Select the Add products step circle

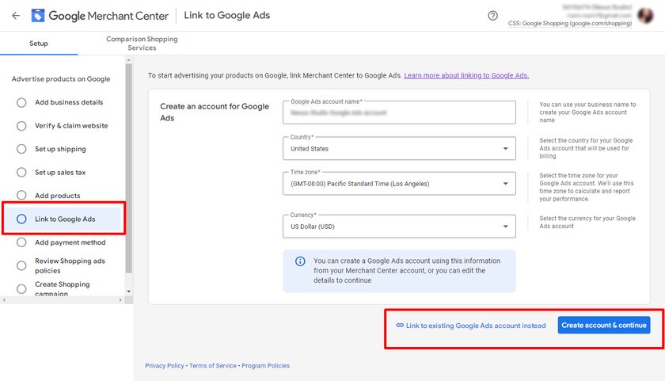21,195
